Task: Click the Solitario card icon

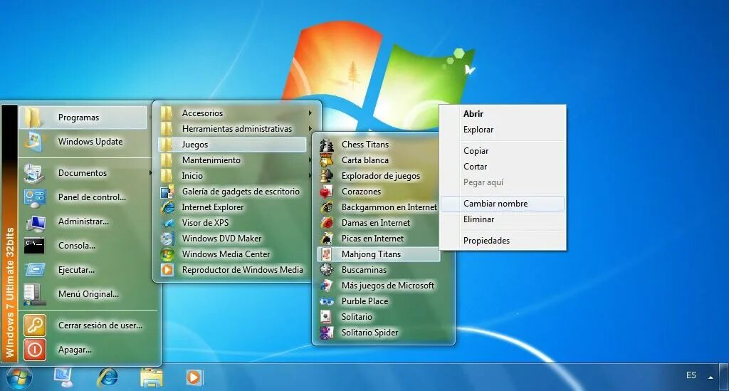Action: [327, 317]
